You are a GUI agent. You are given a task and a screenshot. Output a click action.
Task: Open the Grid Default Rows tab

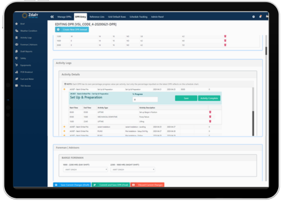[117, 17]
